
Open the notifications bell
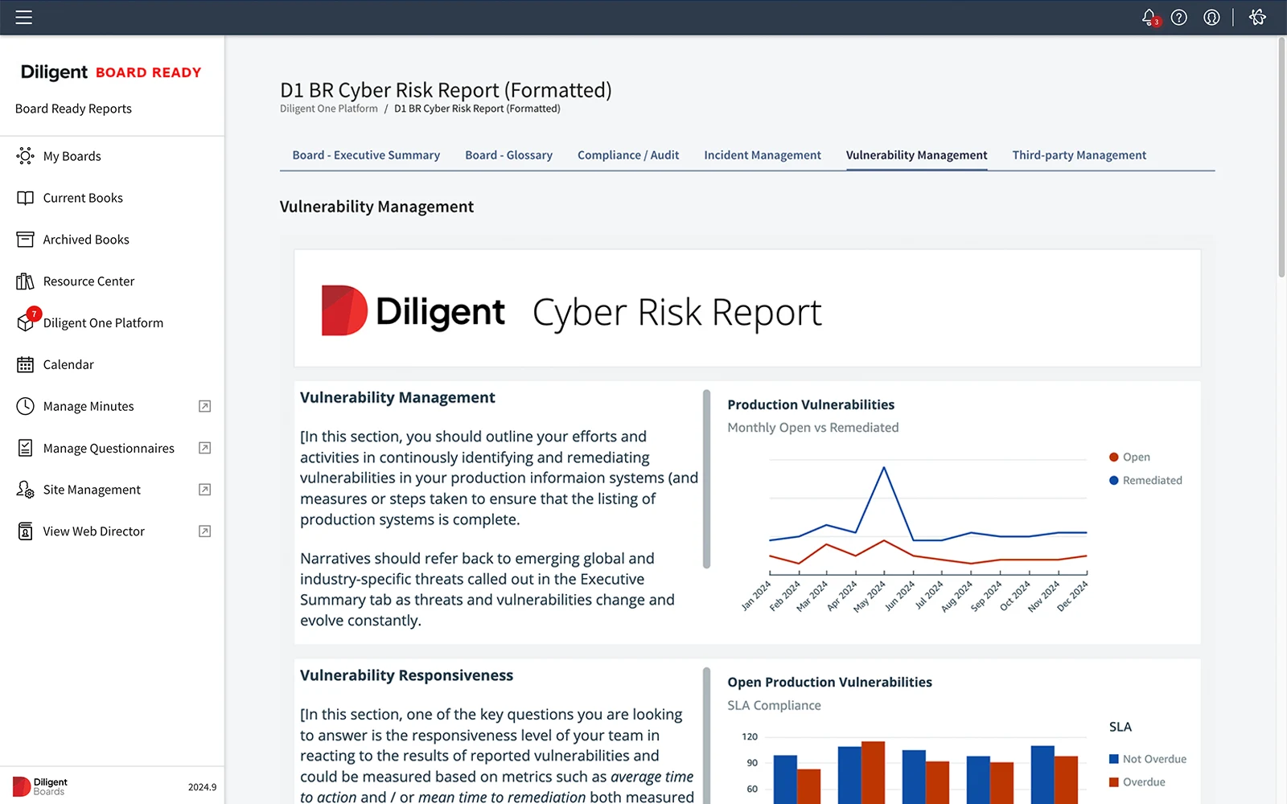(x=1150, y=17)
